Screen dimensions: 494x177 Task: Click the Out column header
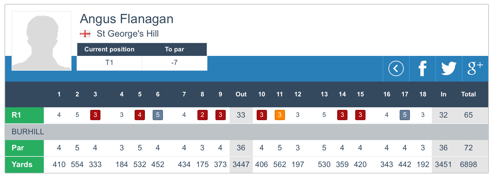point(241,94)
